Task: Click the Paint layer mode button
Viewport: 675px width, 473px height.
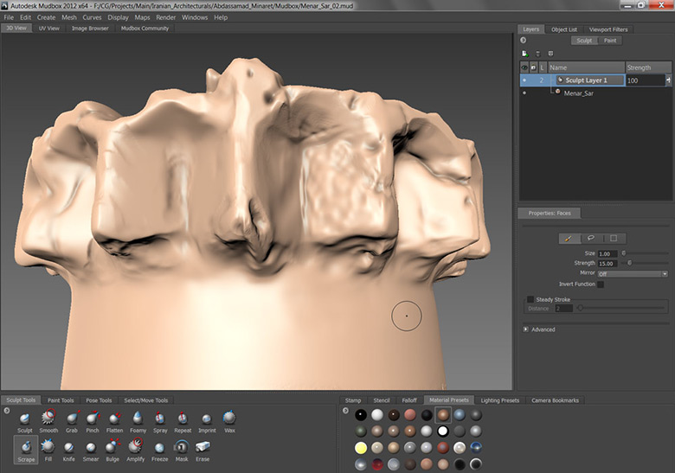Action: pos(610,41)
